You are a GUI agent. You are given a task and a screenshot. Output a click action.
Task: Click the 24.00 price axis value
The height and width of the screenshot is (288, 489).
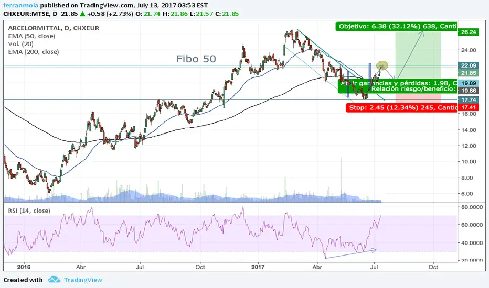point(469,50)
